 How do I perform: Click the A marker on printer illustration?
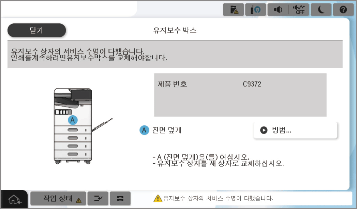[x=73, y=120]
